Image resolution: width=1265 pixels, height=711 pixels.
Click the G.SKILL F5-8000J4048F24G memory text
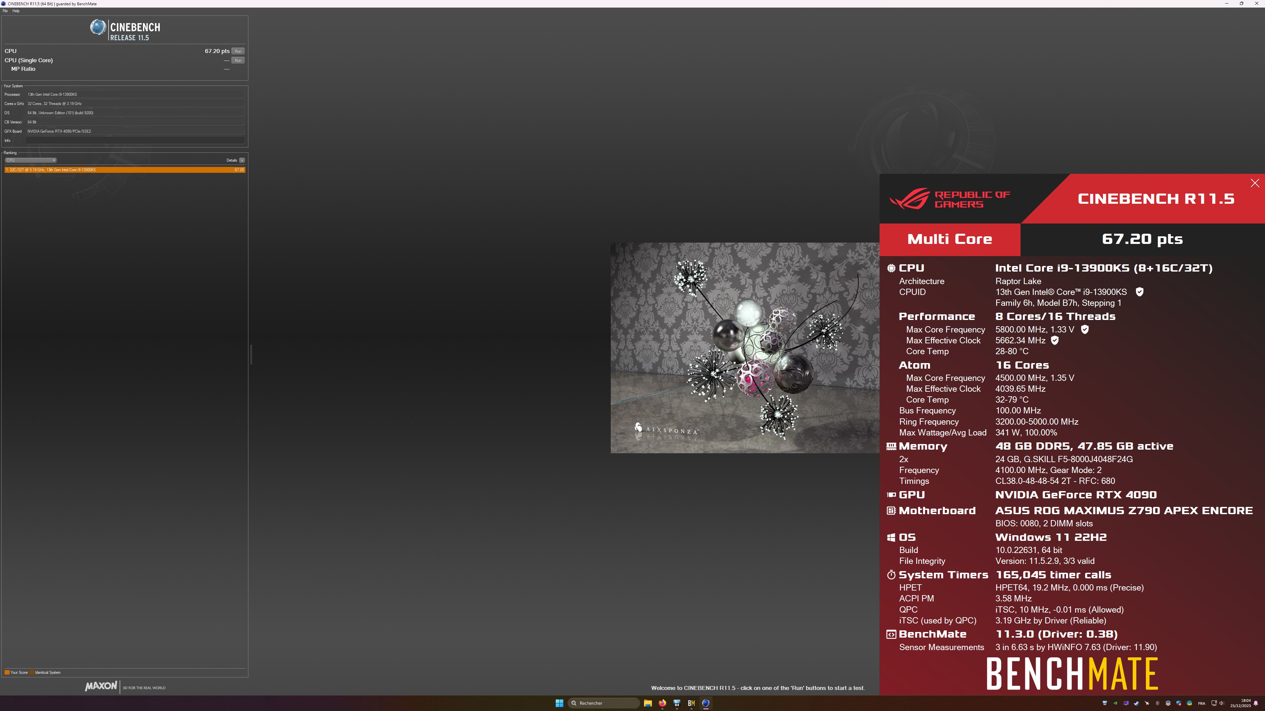tap(1064, 459)
